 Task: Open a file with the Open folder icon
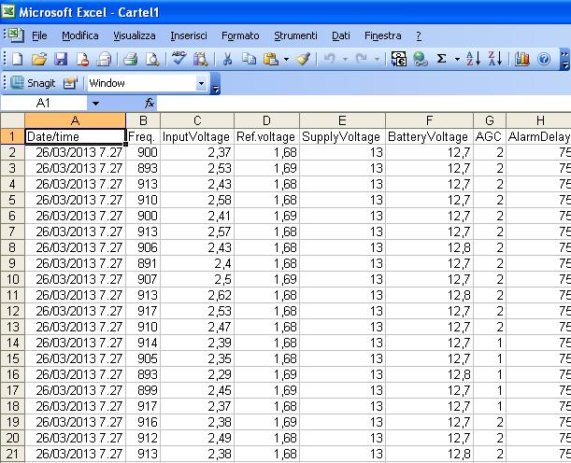click(x=38, y=59)
